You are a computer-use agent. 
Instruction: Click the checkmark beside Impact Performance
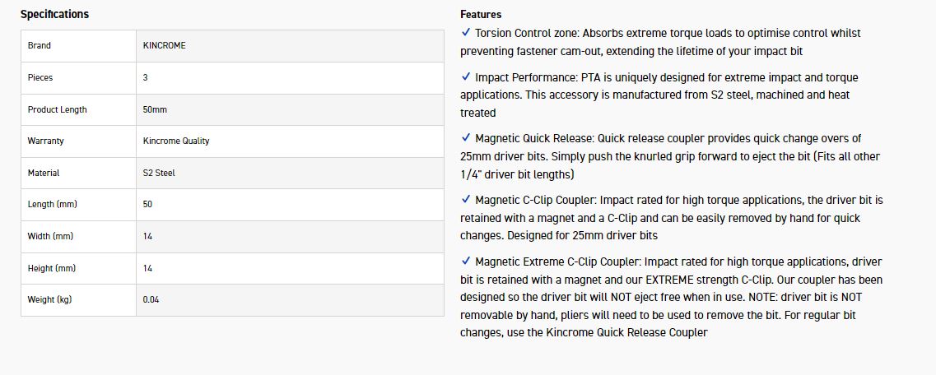coord(467,77)
